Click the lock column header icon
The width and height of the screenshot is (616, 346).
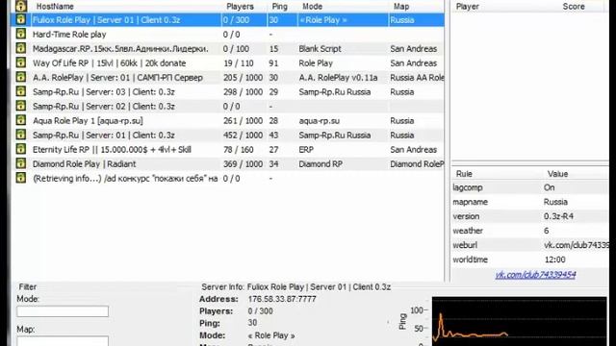tap(21, 6)
